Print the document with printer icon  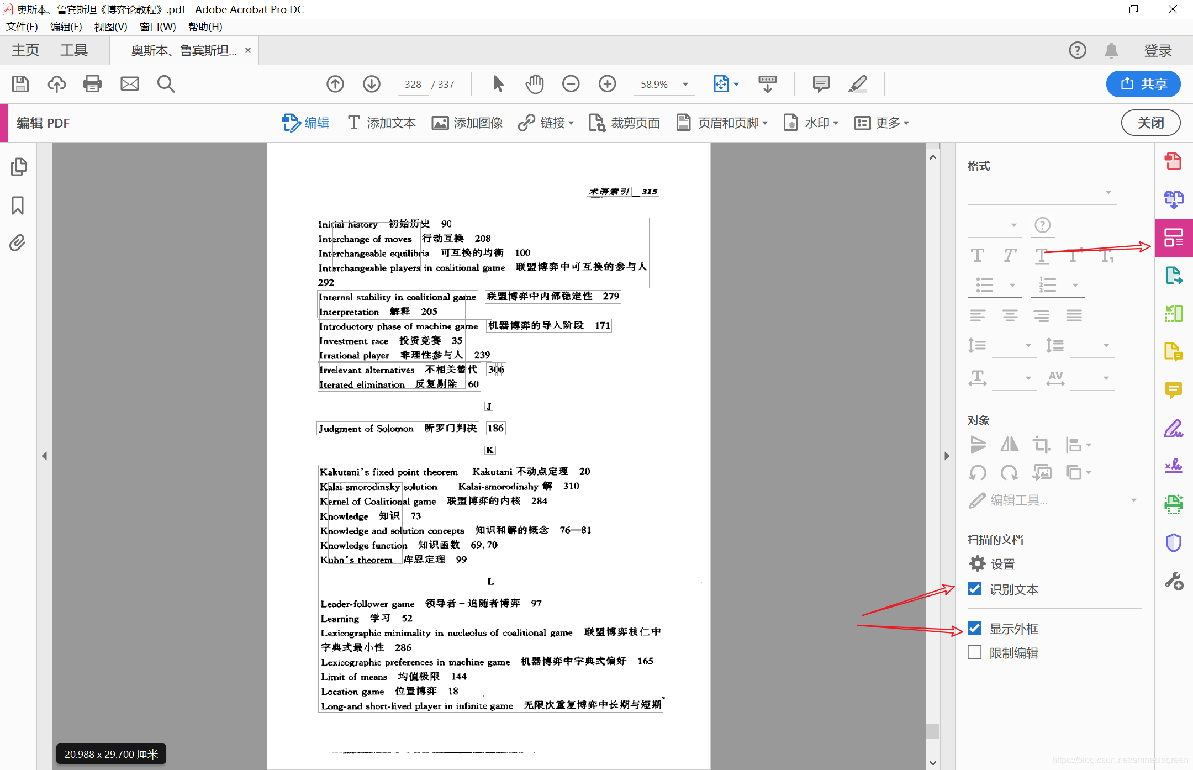(92, 84)
